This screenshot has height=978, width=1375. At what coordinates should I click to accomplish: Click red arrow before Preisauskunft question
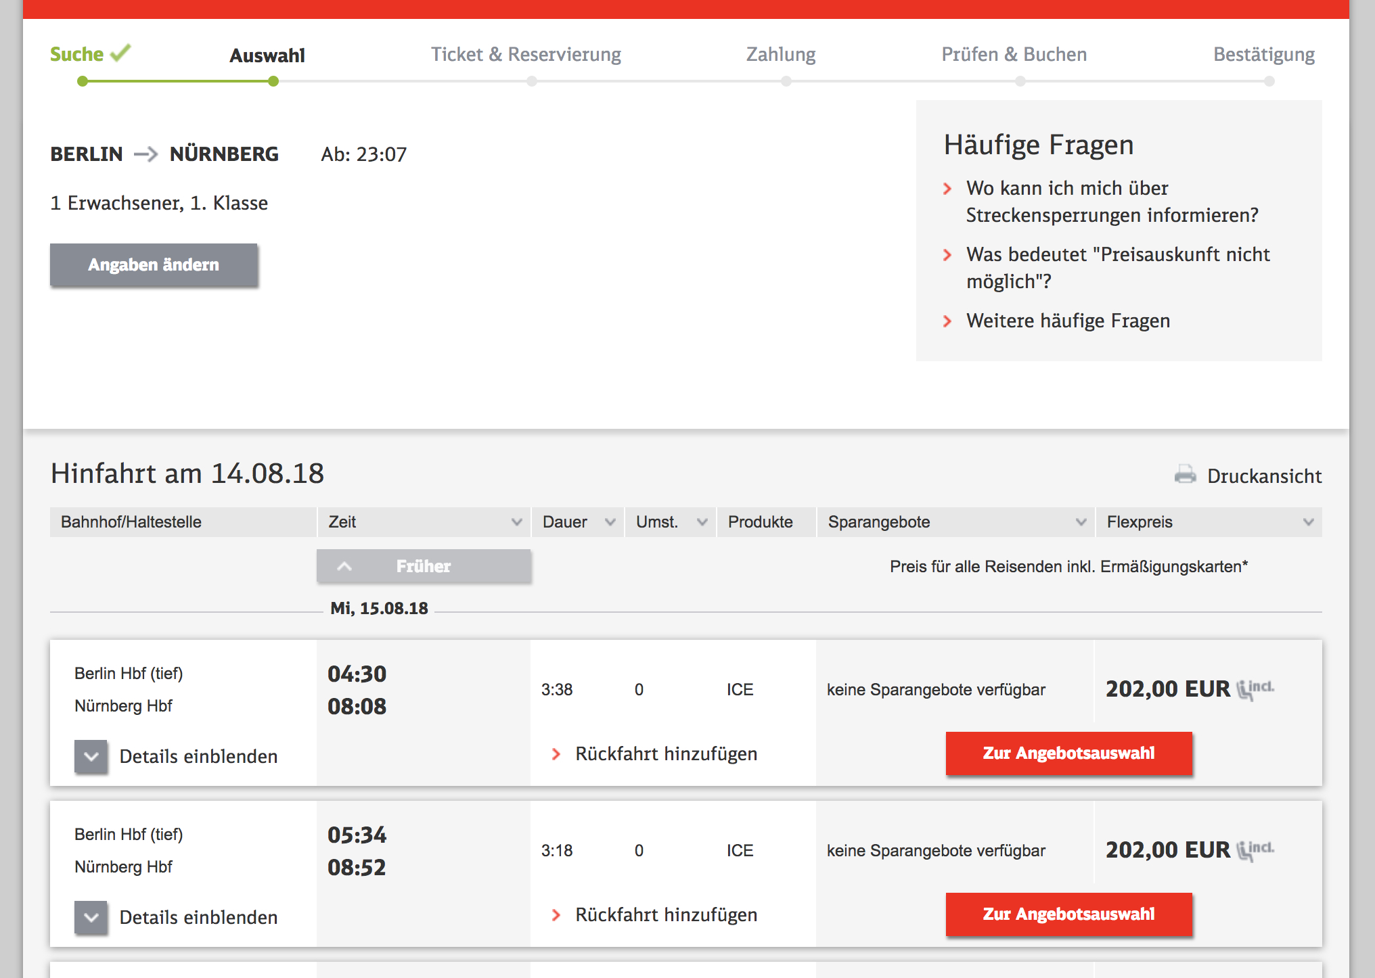click(x=947, y=255)
